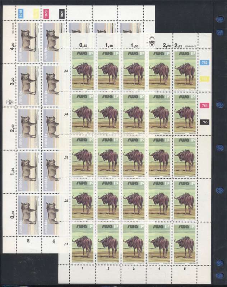Click the ",44" row value

(66, 114)
